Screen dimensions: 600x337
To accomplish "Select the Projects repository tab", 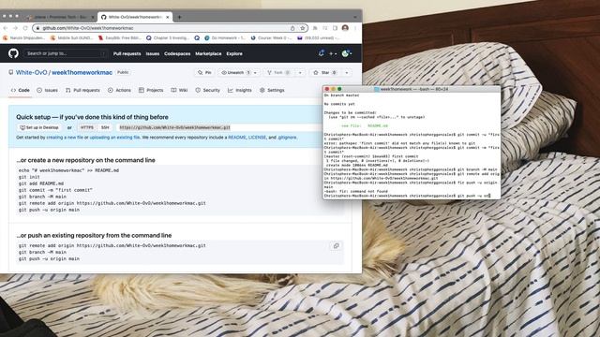I will pyautogui.click(x=151, y=90).
